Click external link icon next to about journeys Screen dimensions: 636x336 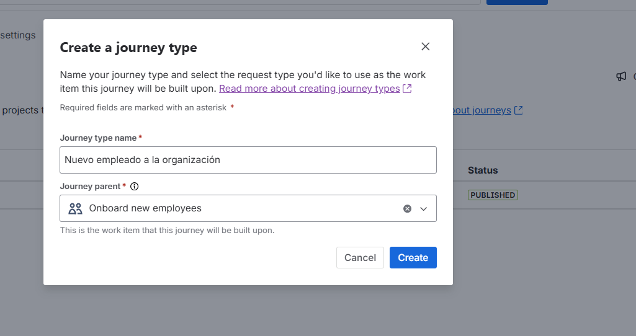(x=519, y=110)
